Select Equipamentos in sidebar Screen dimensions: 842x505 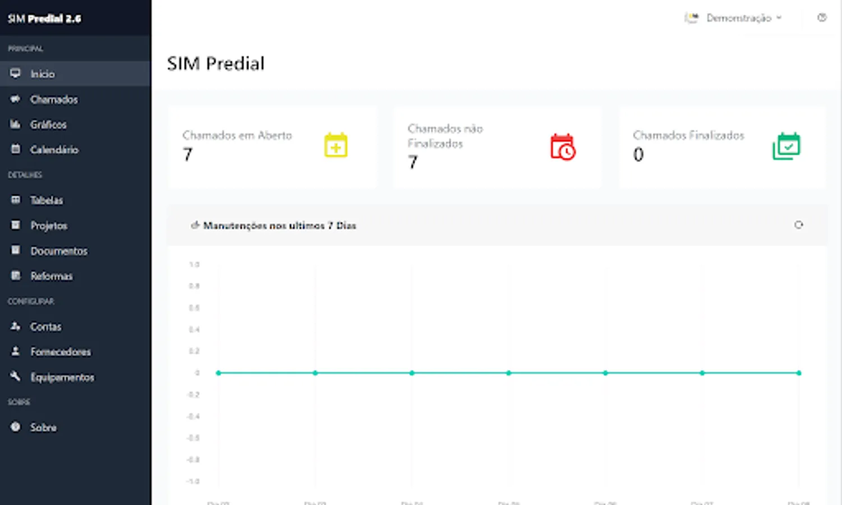click(x=75, y=377)
